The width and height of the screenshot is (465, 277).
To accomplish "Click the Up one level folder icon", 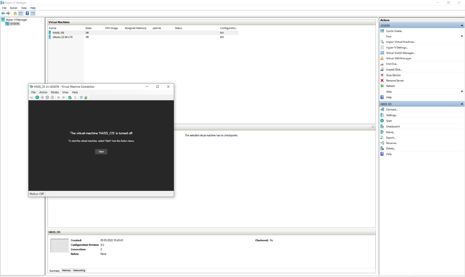I will click(x=15, y=13).
